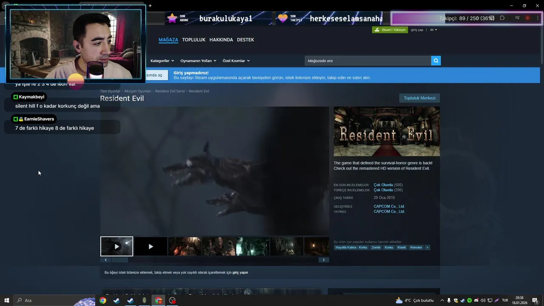Select Remake tag

click(416, 247)
